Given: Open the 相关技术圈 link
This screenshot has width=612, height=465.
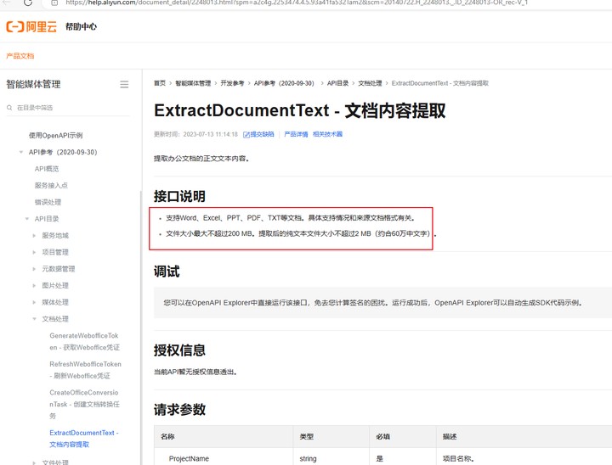Looking at the screenshot, I should point(327,134).
